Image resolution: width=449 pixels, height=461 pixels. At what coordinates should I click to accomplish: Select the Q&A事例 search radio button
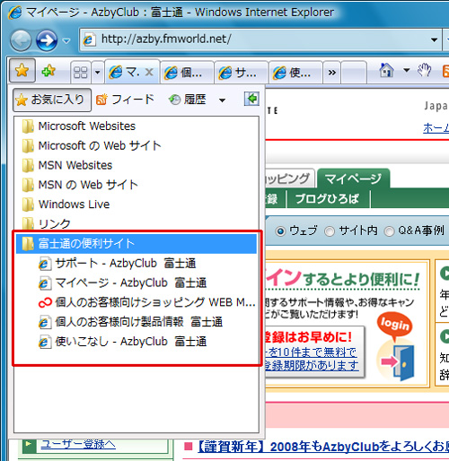click(389, 231)
